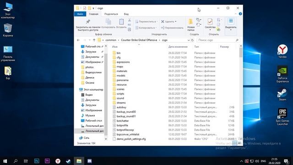Open Видеоролики in navigation pane
Screen dimensions: 293x165
click(93, 72)
